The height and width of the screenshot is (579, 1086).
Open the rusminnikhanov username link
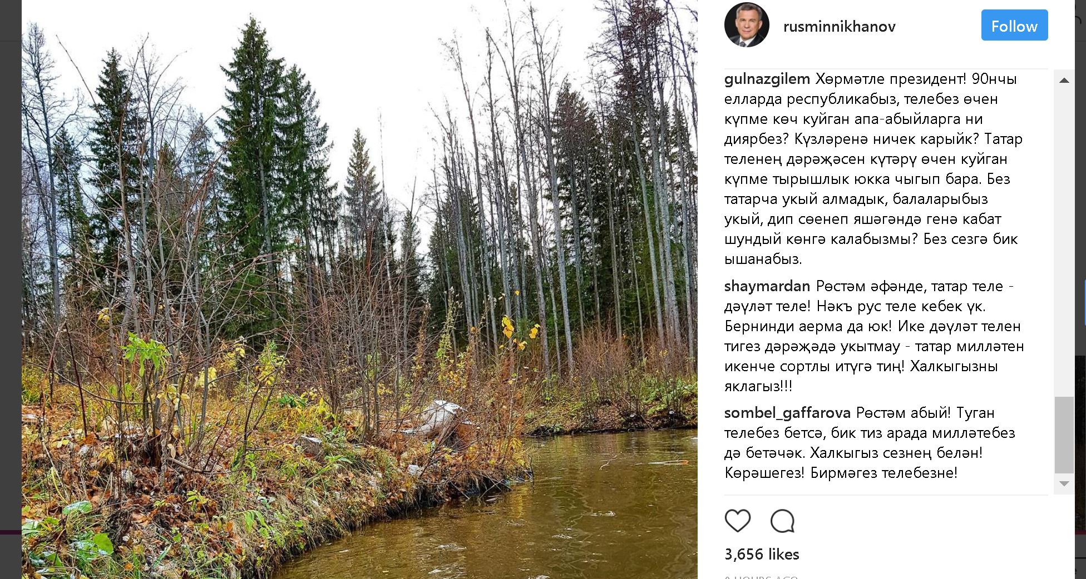pyautogui.click(x=839, y=27)
